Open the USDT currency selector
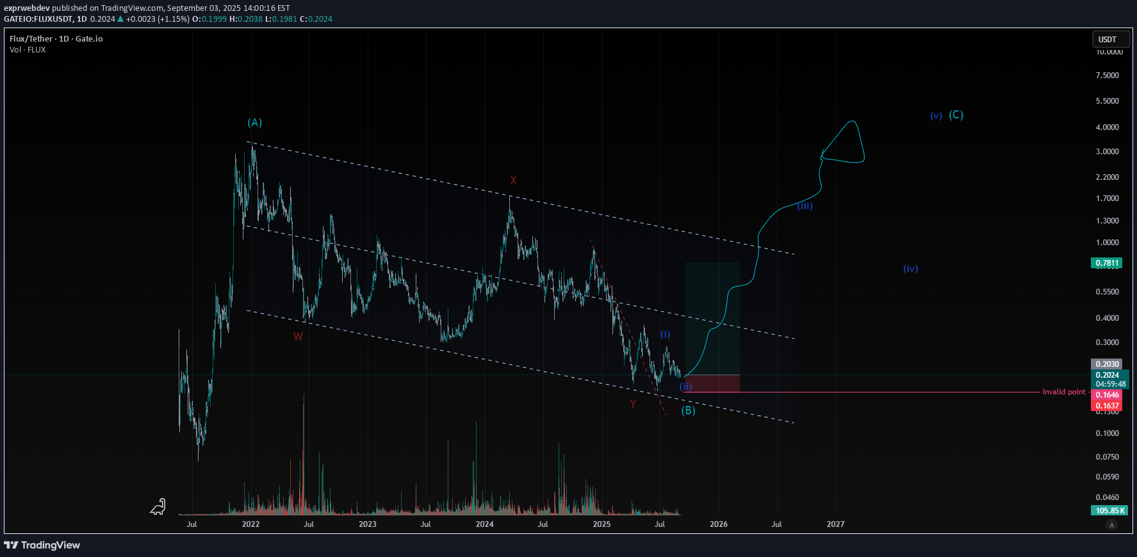The height and width of the screenshot is (557, 1137). click(1111, 39)
